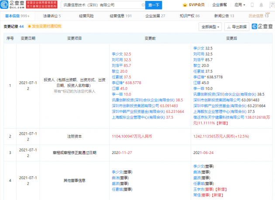
Task: Open 宿迁京东天宁健康科技有限公司 investor link
Action: [219, 117]
